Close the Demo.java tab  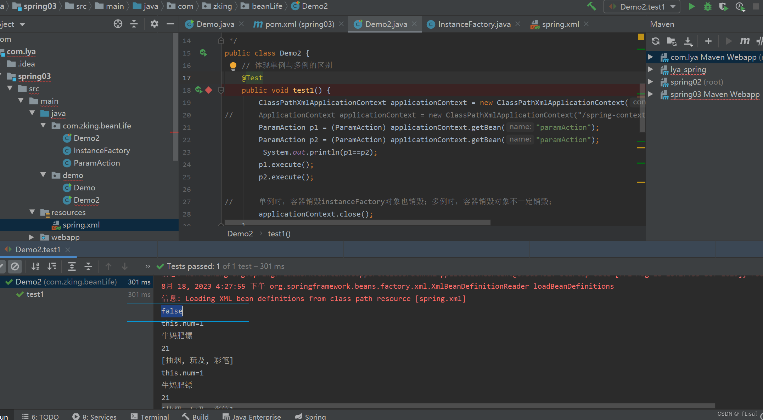click(241, 24)
